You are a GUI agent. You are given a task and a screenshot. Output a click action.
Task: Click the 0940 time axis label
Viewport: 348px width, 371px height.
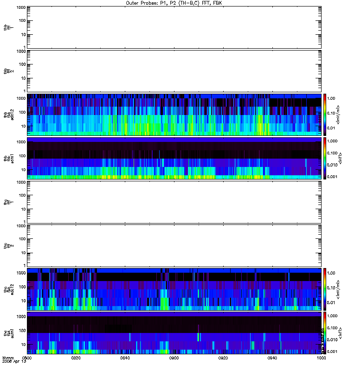click(x=272, y=358)
